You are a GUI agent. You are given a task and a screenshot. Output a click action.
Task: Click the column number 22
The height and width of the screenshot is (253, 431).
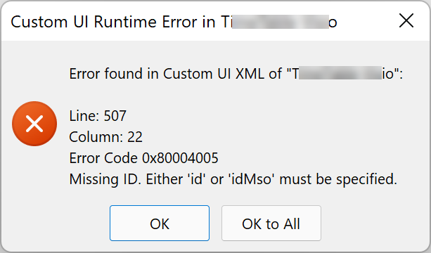(x=135, y=137)
